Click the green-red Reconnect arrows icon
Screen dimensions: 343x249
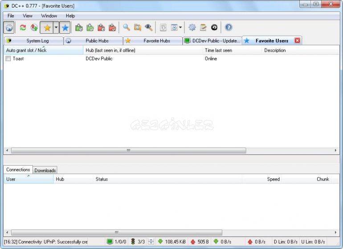coord(23,28)
